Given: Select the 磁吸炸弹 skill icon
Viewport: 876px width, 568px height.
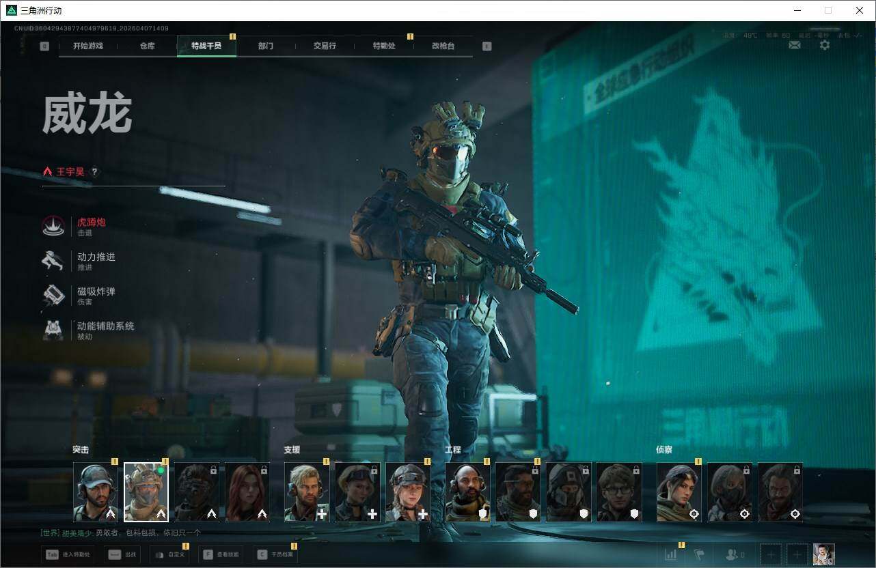Looking at the screenshot, I should pyautogui.click(x=53, y=296).
